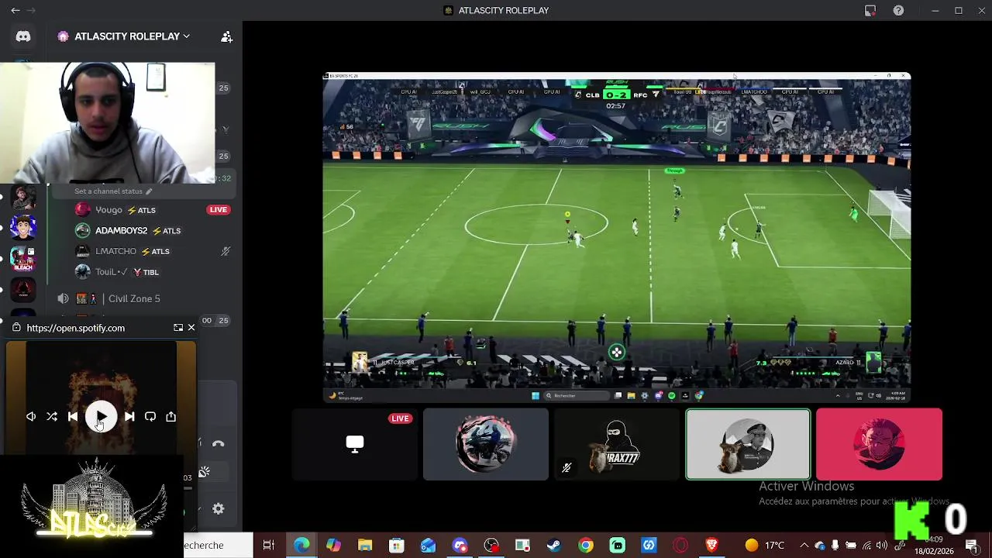Open Windows Task View
992x558 pixels.
click(269, 546)
